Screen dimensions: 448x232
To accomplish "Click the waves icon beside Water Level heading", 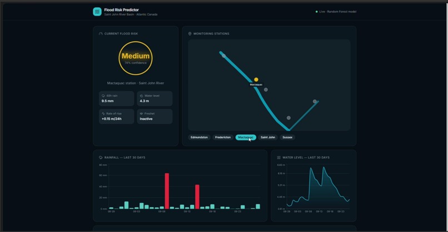I will point(279,158).
